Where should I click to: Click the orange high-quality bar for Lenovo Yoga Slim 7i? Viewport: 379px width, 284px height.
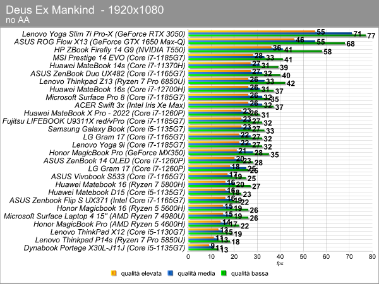251,31
